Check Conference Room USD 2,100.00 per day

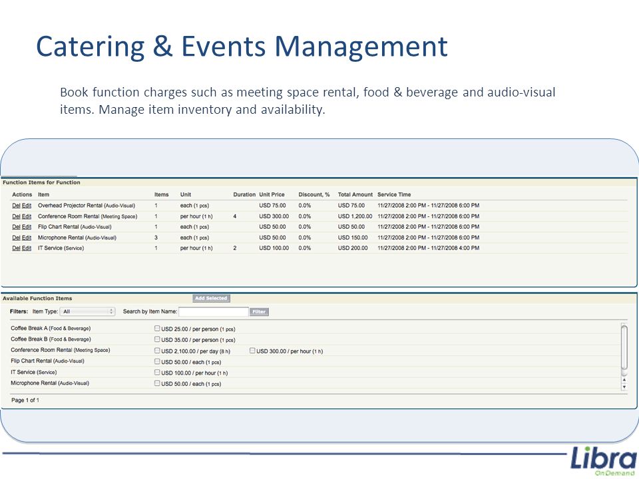(x=157, y=351)
